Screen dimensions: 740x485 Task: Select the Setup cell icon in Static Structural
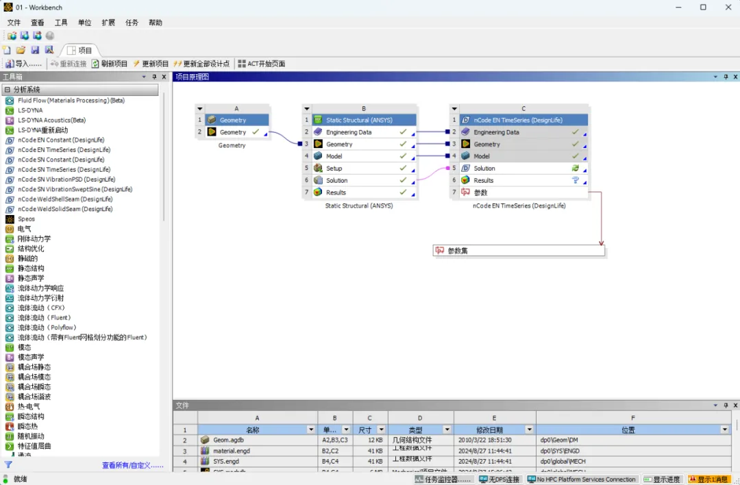(x=318, y=168)
